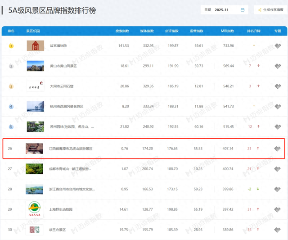Open the 专题 icon for 恭王府景区
The width and height of the screenshot is (288, 240).
[277, 230]
